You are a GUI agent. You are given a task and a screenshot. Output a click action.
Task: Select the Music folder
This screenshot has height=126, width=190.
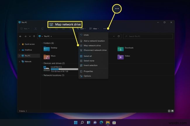tap(50, 57)
